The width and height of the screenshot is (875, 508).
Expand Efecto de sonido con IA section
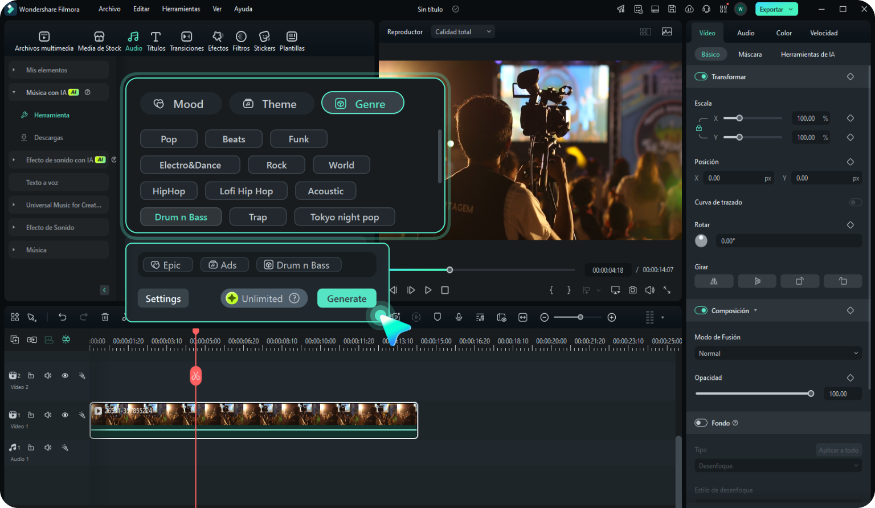point(14,160)
